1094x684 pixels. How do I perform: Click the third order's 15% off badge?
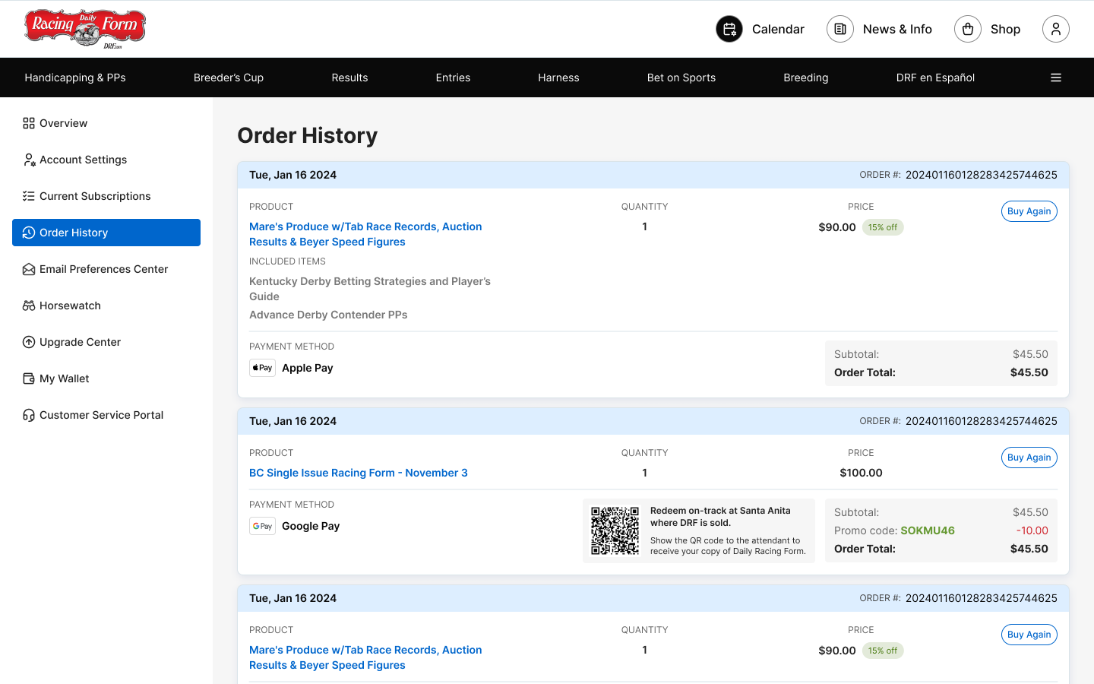tap(883, 651)
